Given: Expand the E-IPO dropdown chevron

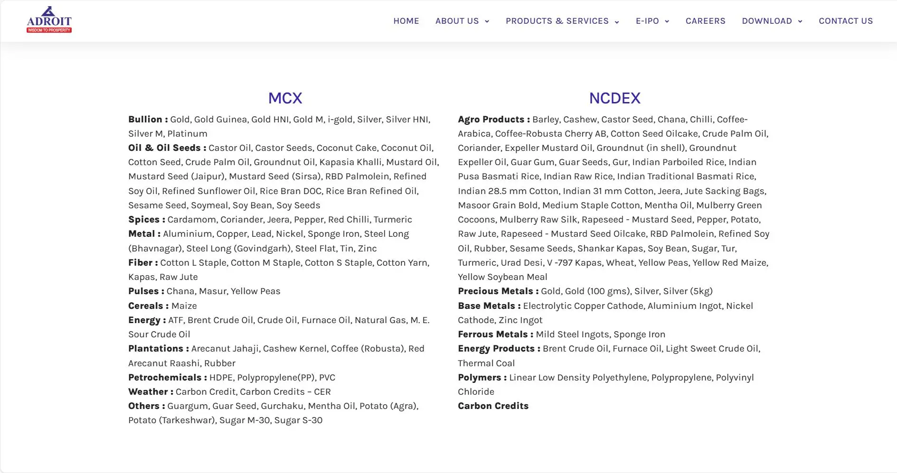Looking at the screenshot, I should pos(667,21).
